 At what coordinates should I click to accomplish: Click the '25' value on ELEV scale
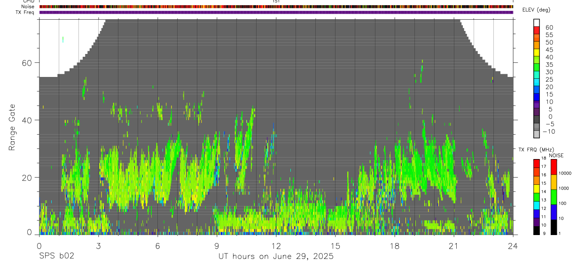[549, 80]
